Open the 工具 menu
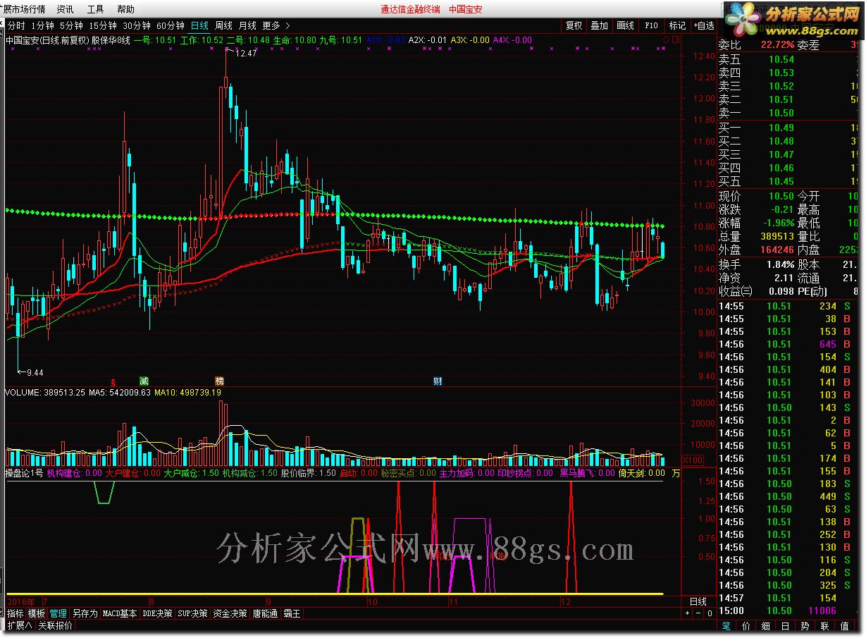The image size is (866, 638). [95, 9]
